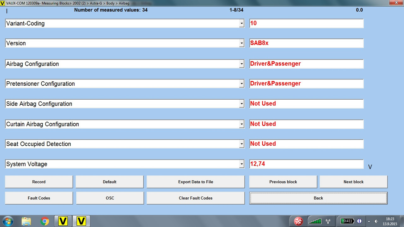This screenshot has height=227, width=404.
Task: Click the Variant-Coding label text
Action: click(x=25, y=24)
